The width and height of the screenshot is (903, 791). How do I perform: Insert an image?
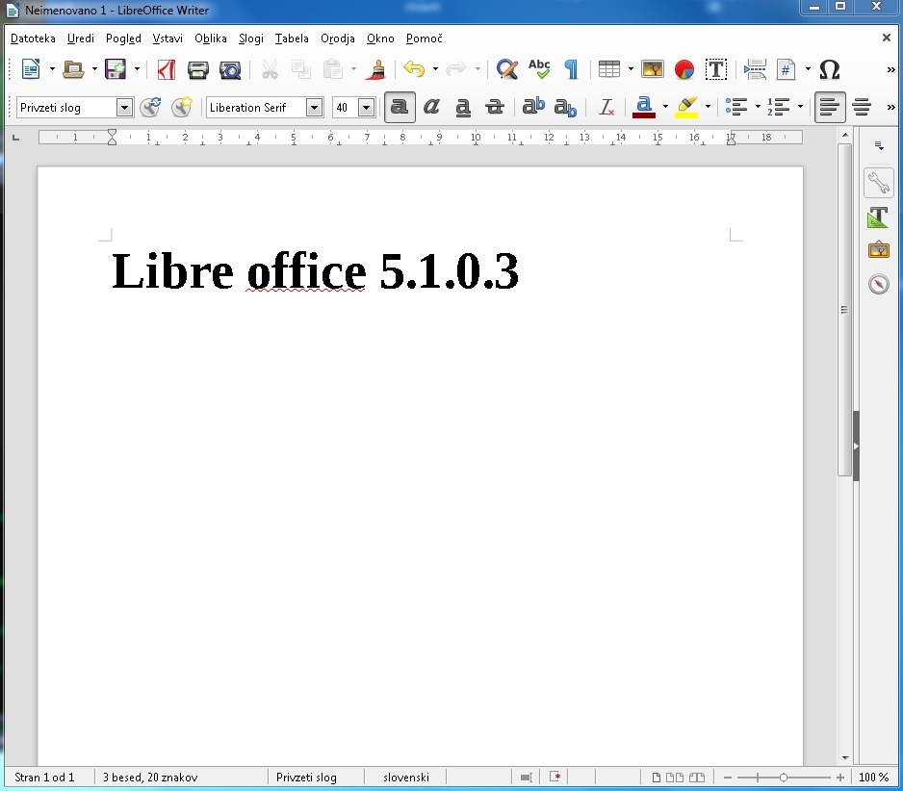[653, 69]
